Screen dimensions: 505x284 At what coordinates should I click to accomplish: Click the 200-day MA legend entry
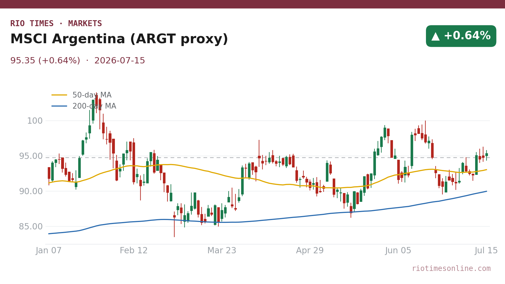[84, 106]
